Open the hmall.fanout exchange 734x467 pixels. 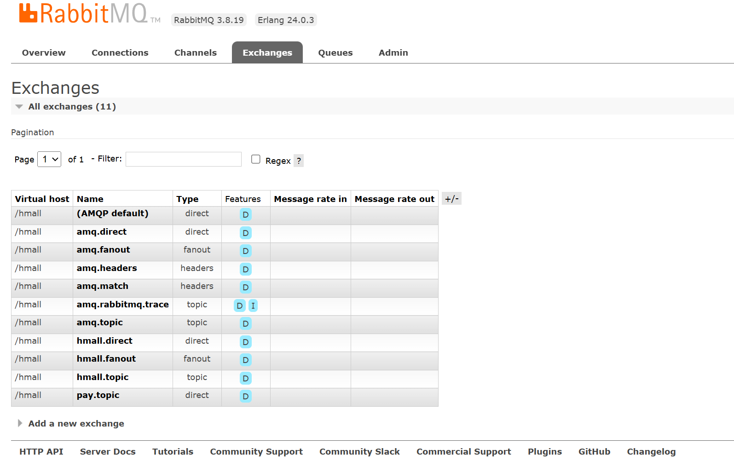click(106, 359)
